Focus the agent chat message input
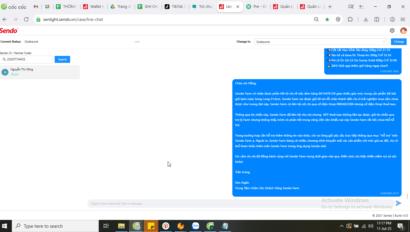The height and width of the screenshot is (232, 410). tap(241, 203)
